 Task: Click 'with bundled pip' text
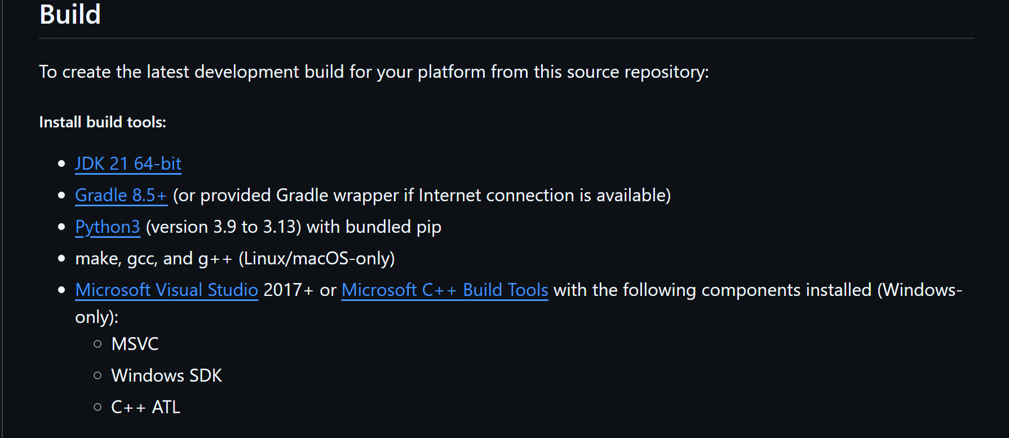(x=374, y=227)
